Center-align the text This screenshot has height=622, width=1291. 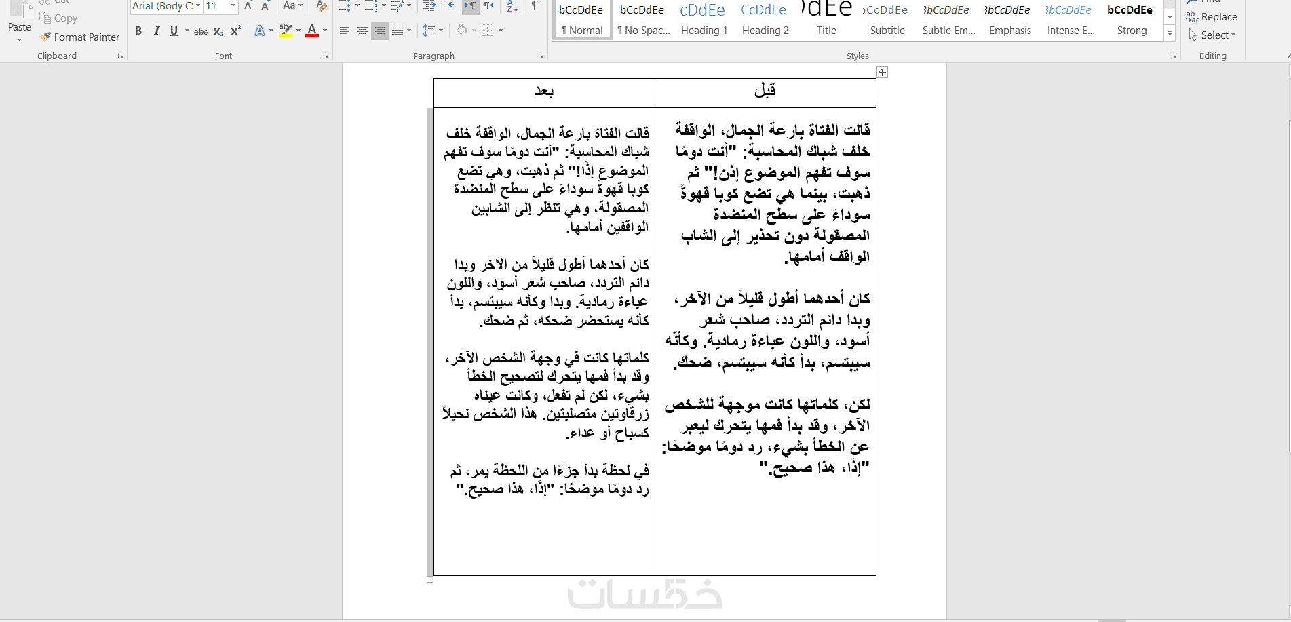coord(362,31)
